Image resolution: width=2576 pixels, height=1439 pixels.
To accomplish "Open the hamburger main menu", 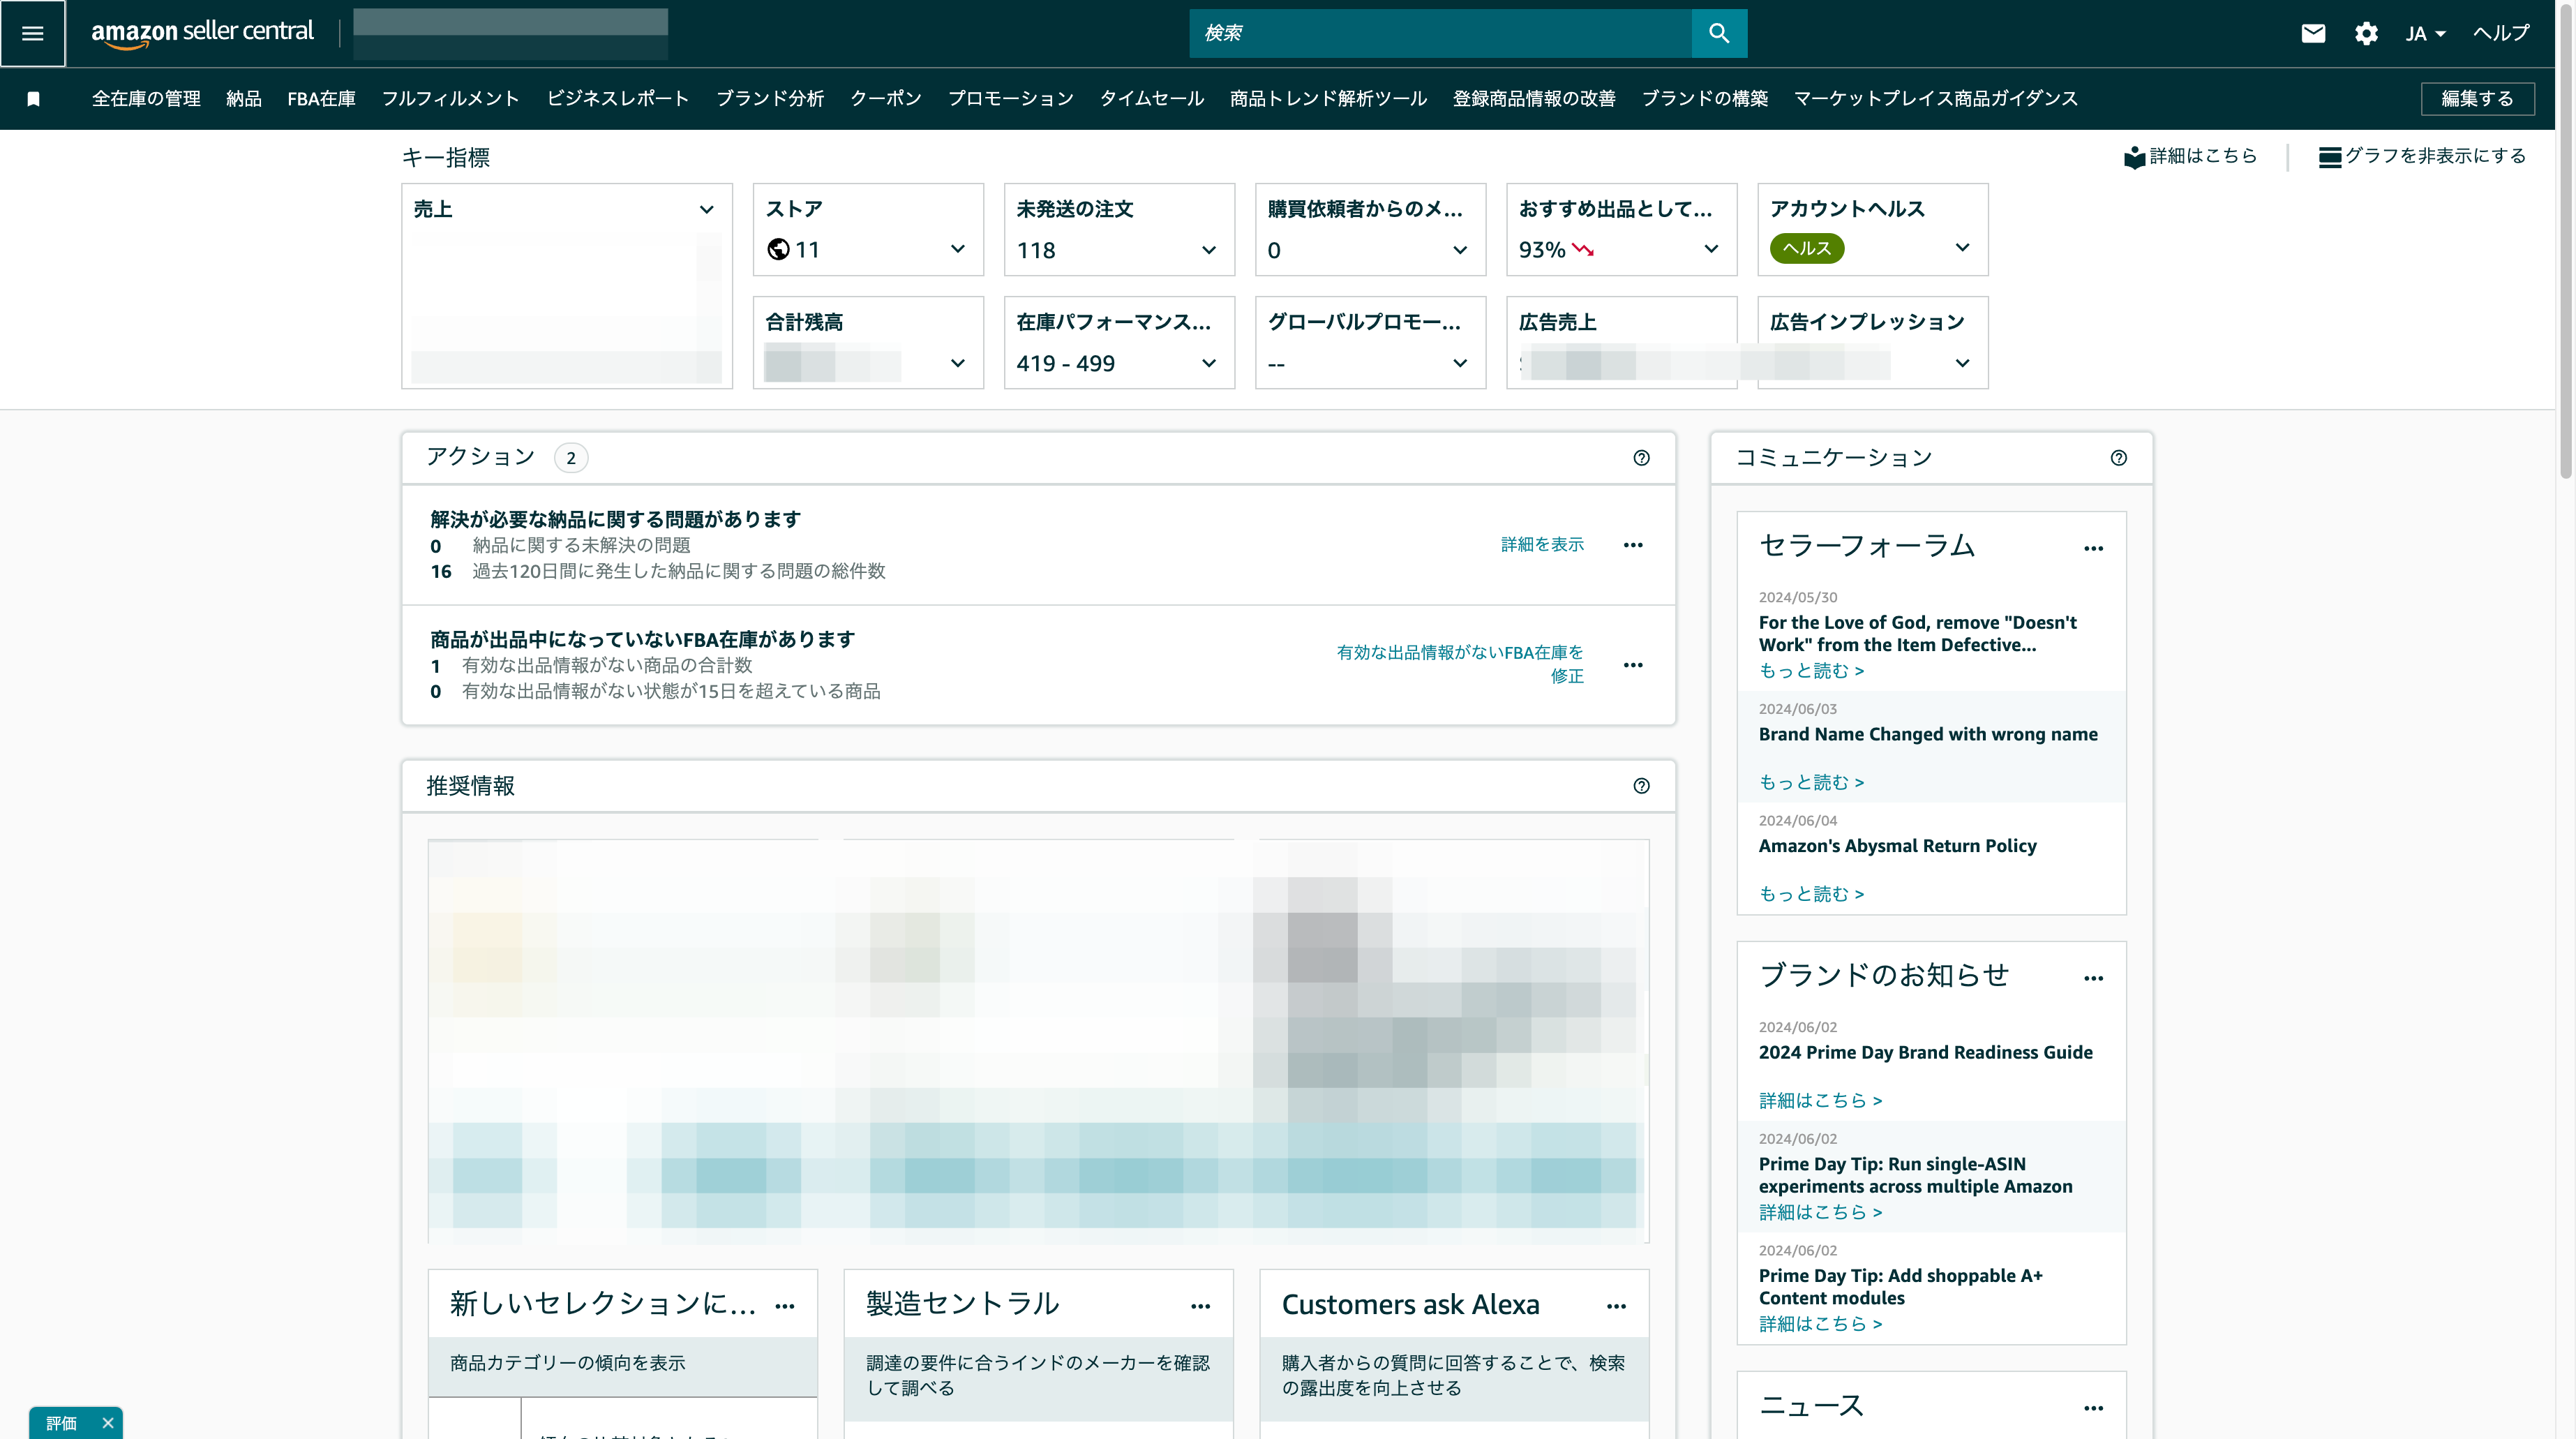I will pyautogui.click(x=33, y=33).
